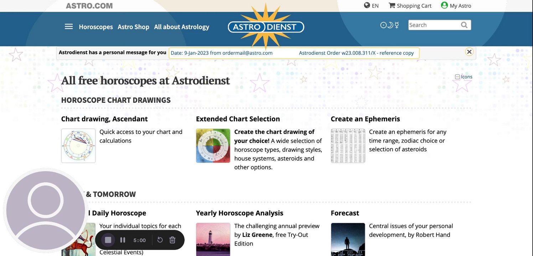The width and height of the screenshot is (533, 256).
Task: Click 'Central issues of your personal development' text
Action: [411, 230]
